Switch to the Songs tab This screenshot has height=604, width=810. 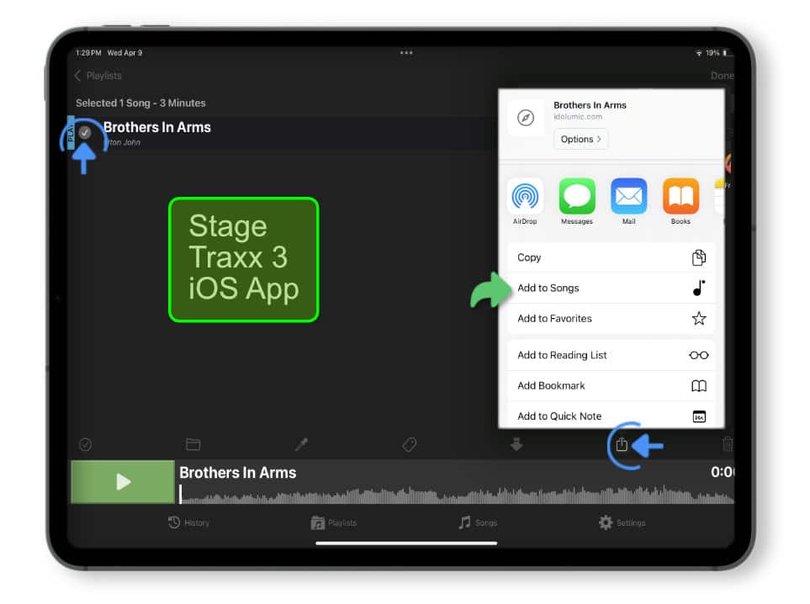tap(478, 522)
